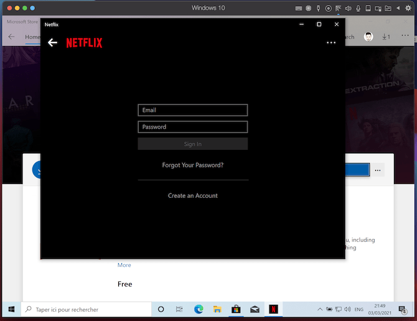This screenshot has width=417, height=321.
Task: Click the Netflix taskbar icon
Action: click(273, 309)
